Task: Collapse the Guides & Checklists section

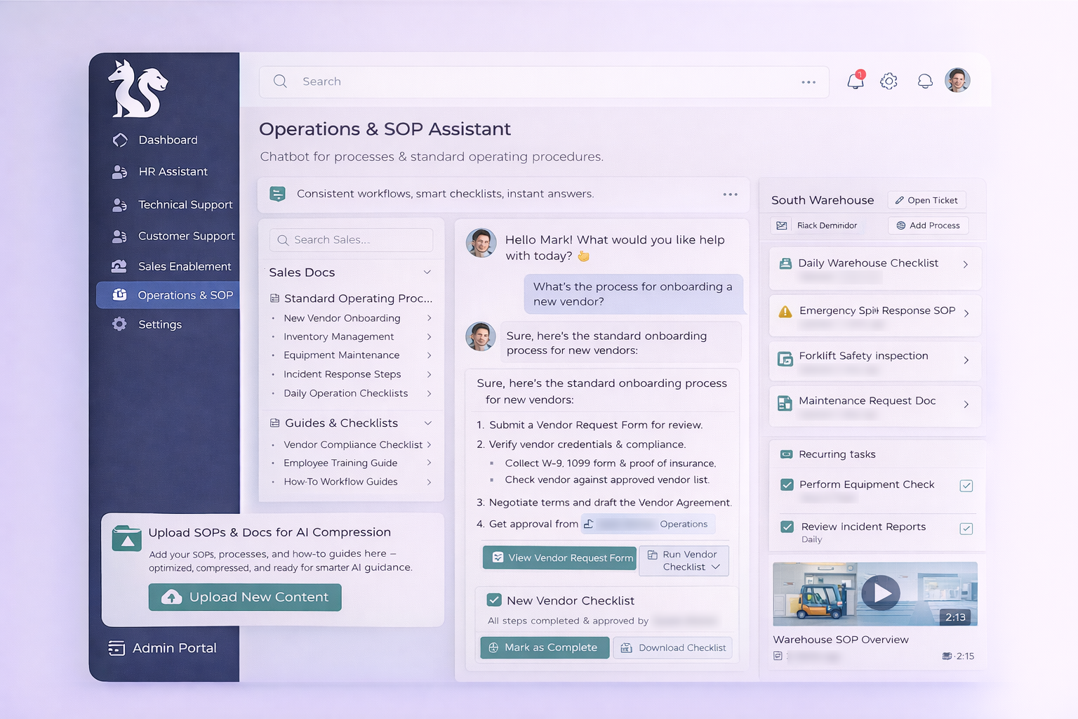Action: coord(427,423)
